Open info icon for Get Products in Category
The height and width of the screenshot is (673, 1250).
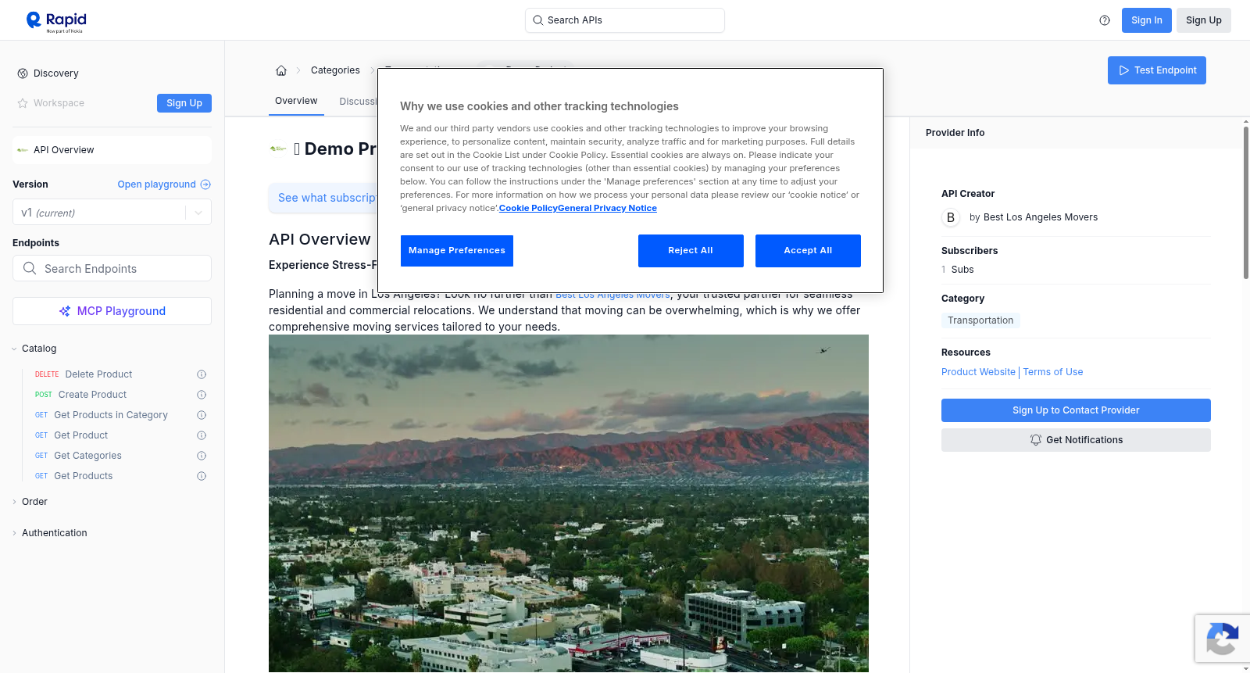coord(202,415)
